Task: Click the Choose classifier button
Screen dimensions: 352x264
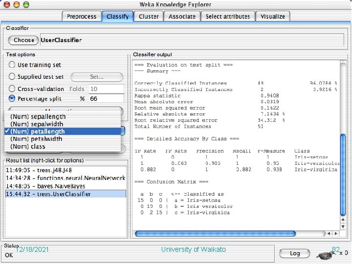Action: tap(23, 40)
